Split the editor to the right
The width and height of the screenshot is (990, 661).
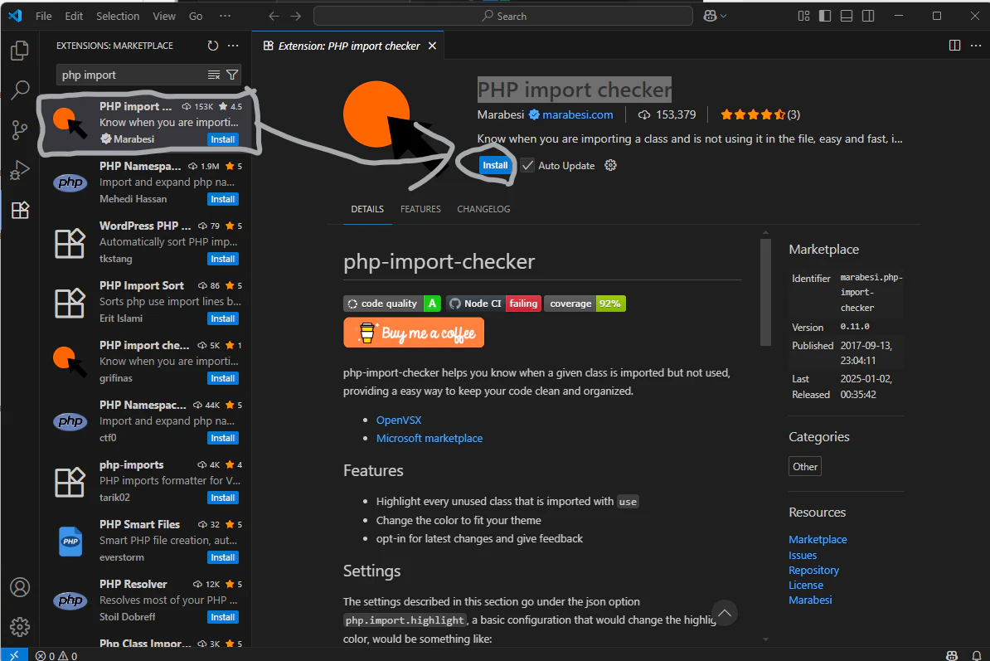pos(954,46)
